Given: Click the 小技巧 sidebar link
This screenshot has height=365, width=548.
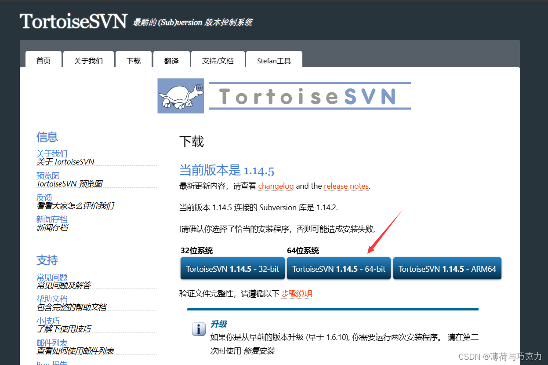Looking at the screenshot, I should point(48,321).
